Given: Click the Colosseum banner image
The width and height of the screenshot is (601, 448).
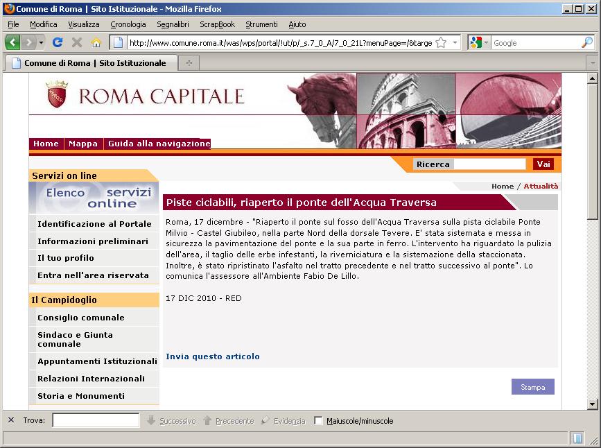Looking at the screenshot, I should tap(406, 111).
